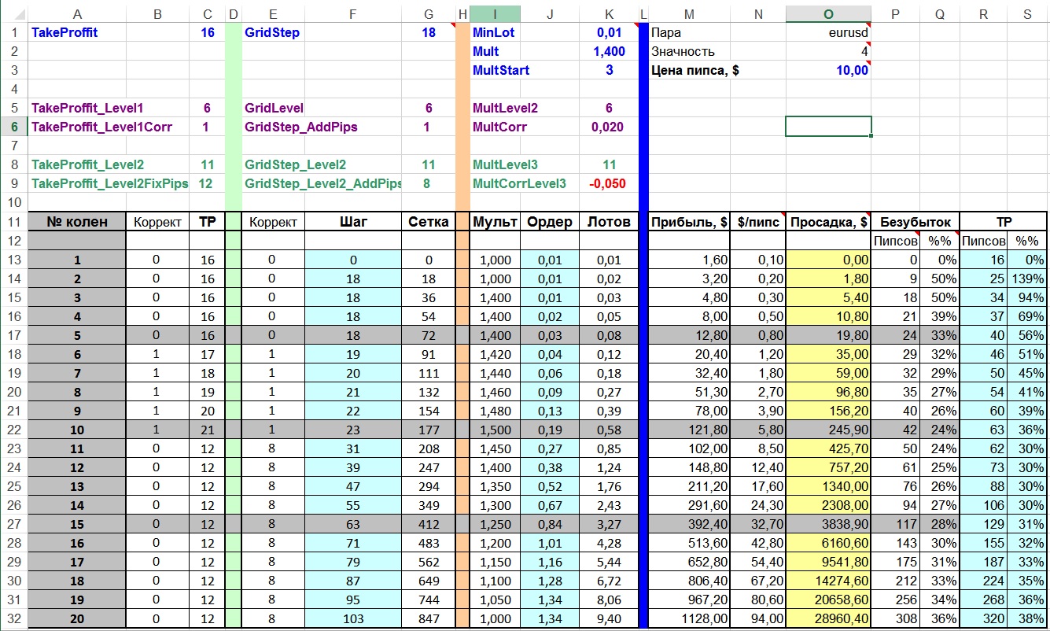Click the Mult value 1,400 in K2
The image size is (1050, 631).
pos(609,52)
